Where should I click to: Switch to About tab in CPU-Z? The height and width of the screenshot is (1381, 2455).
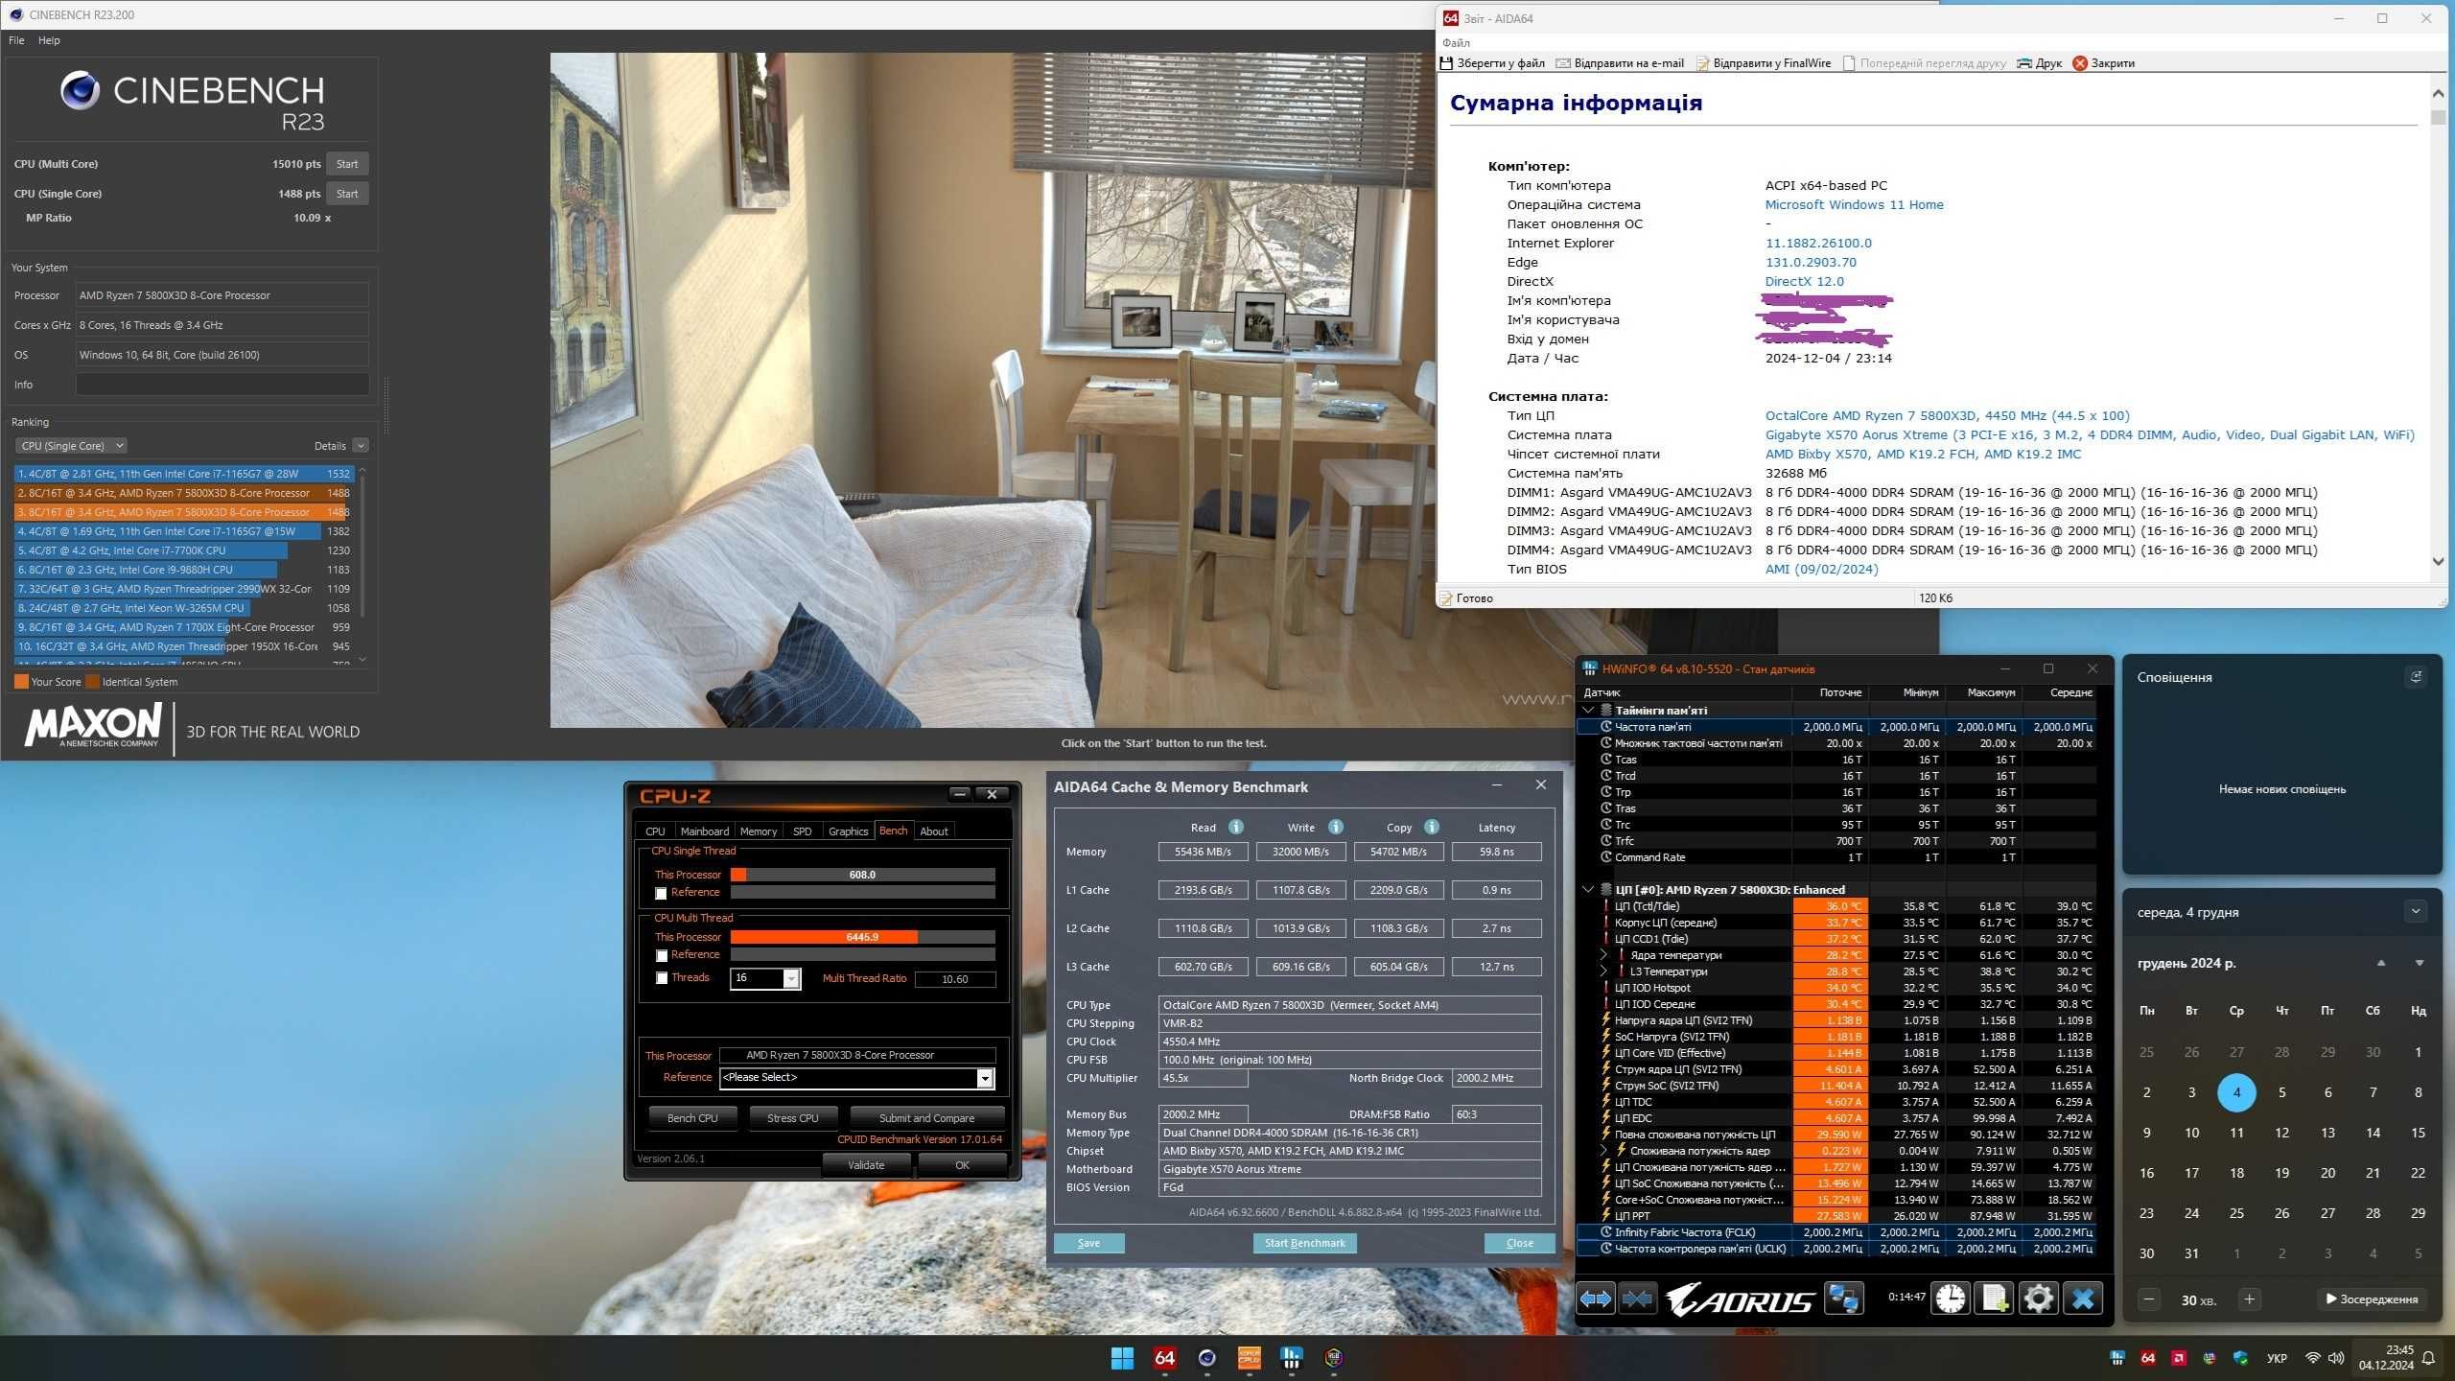[x=934, y=831]
